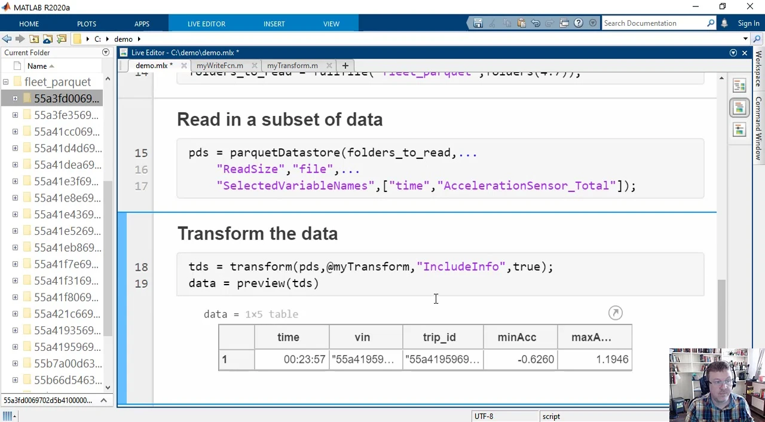Open Help via the question mark icon

click(579, 23)
